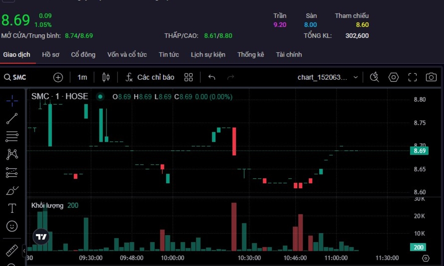Select the trend line drawing tool
Screen dimensions: 444x266
(x=12, y=119)
